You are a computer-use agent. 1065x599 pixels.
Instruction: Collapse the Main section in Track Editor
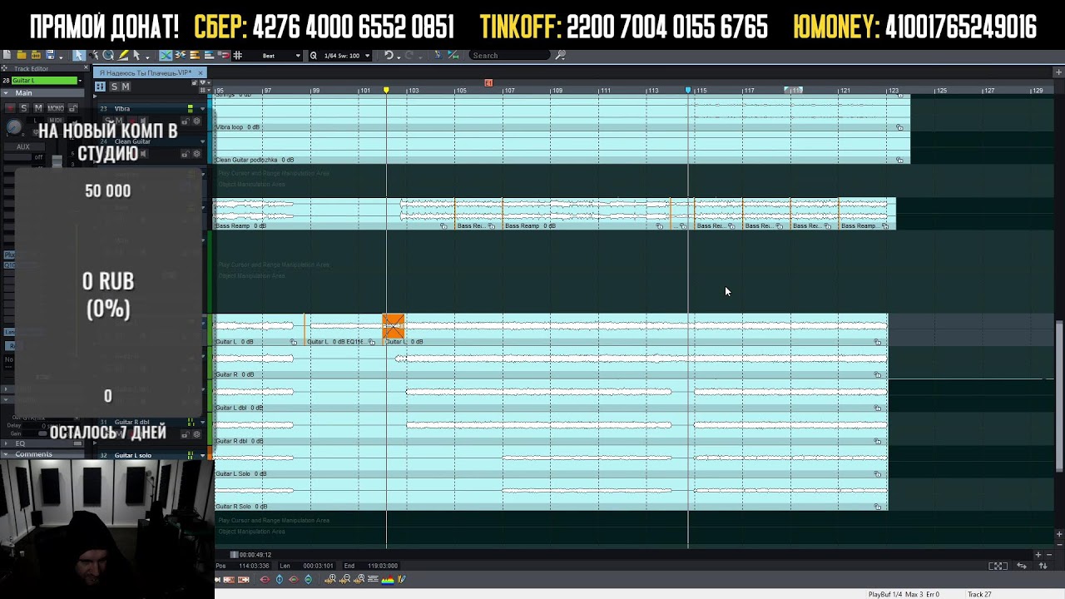pyautogui.click(x=6, y=93)
